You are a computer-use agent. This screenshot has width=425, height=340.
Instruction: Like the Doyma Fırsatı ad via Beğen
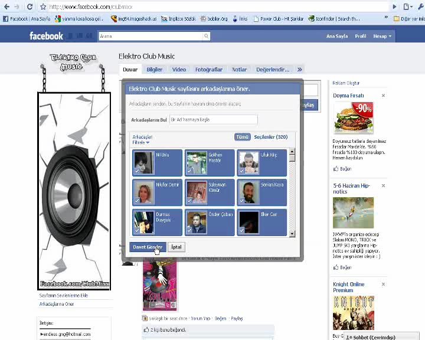tap(342, 169)
